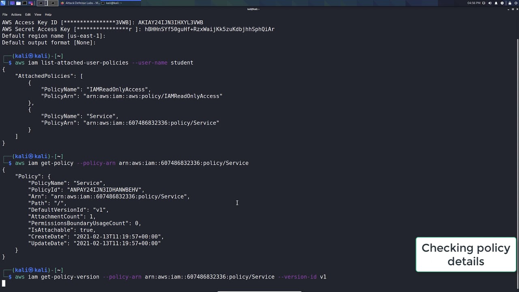The image size is (519, 292).
Task: Click the --user-name option text
Action: point(150,62)
